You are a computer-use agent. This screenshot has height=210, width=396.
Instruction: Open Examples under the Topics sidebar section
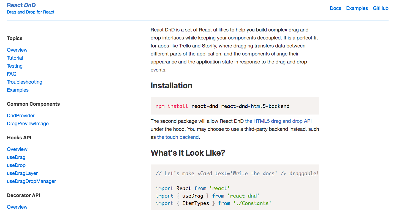[x=18, y=90]
